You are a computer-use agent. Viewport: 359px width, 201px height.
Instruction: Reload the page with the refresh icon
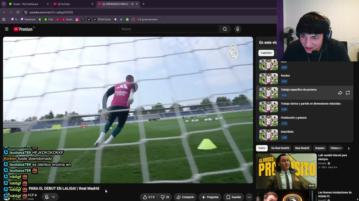[18, 12]
